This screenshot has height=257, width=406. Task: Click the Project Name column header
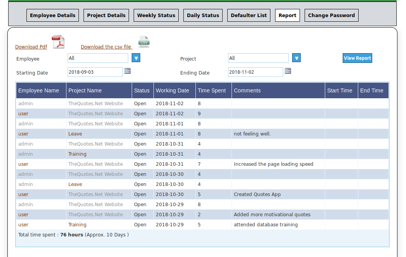(x=99, y=90)
